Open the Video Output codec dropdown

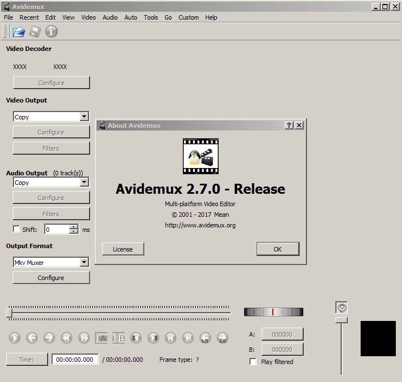84,117
